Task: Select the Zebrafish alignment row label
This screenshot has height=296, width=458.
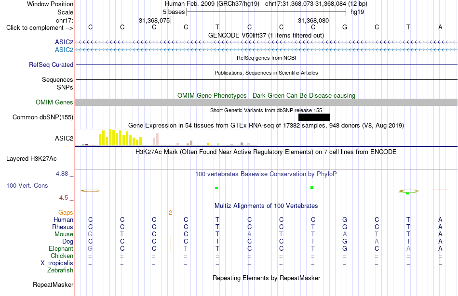Action: (x=60, y=270)
